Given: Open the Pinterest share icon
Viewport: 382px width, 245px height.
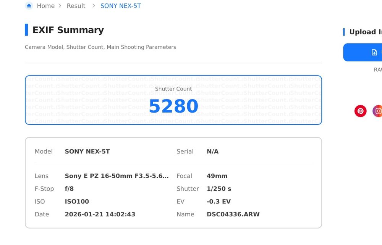Looking at the screenshot, I should point(360,111).
